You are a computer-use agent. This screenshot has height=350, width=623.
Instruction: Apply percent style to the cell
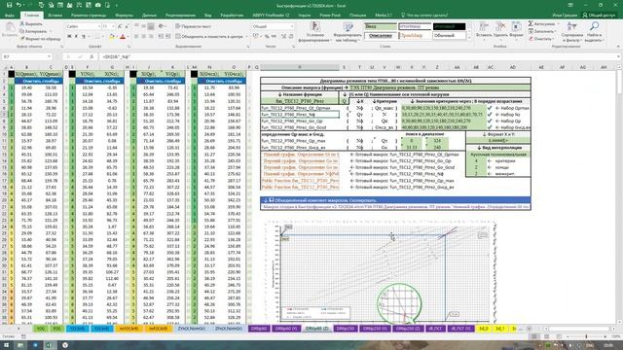point(267,36)
